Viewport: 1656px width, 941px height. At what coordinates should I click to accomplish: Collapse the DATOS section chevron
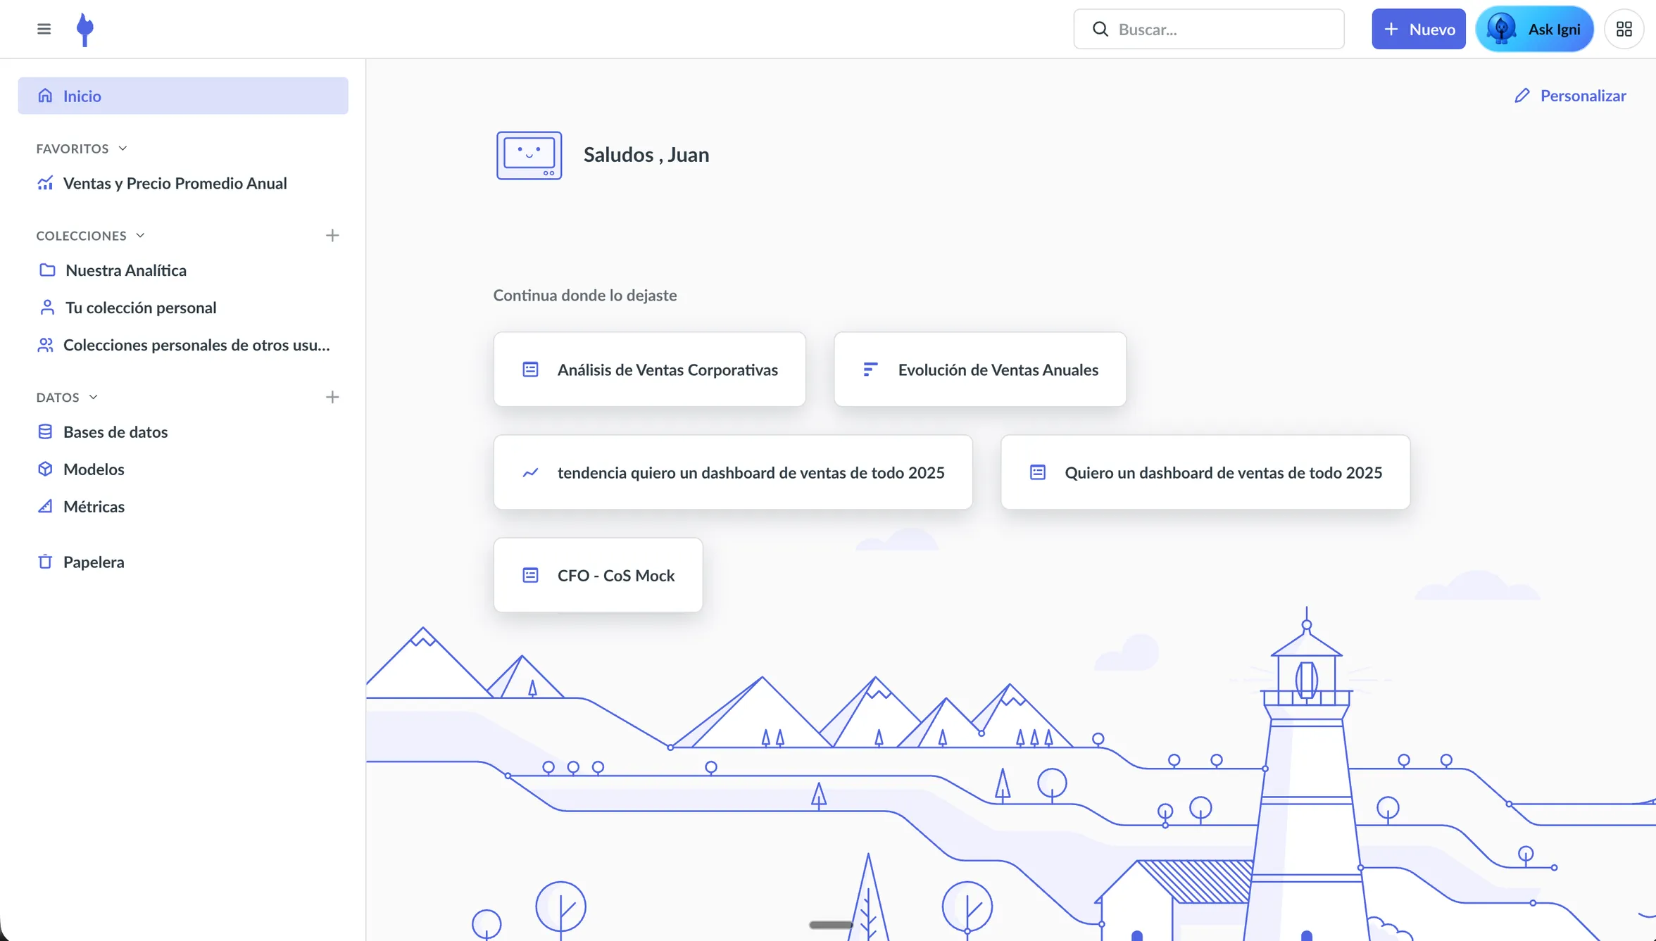(93, 397)
